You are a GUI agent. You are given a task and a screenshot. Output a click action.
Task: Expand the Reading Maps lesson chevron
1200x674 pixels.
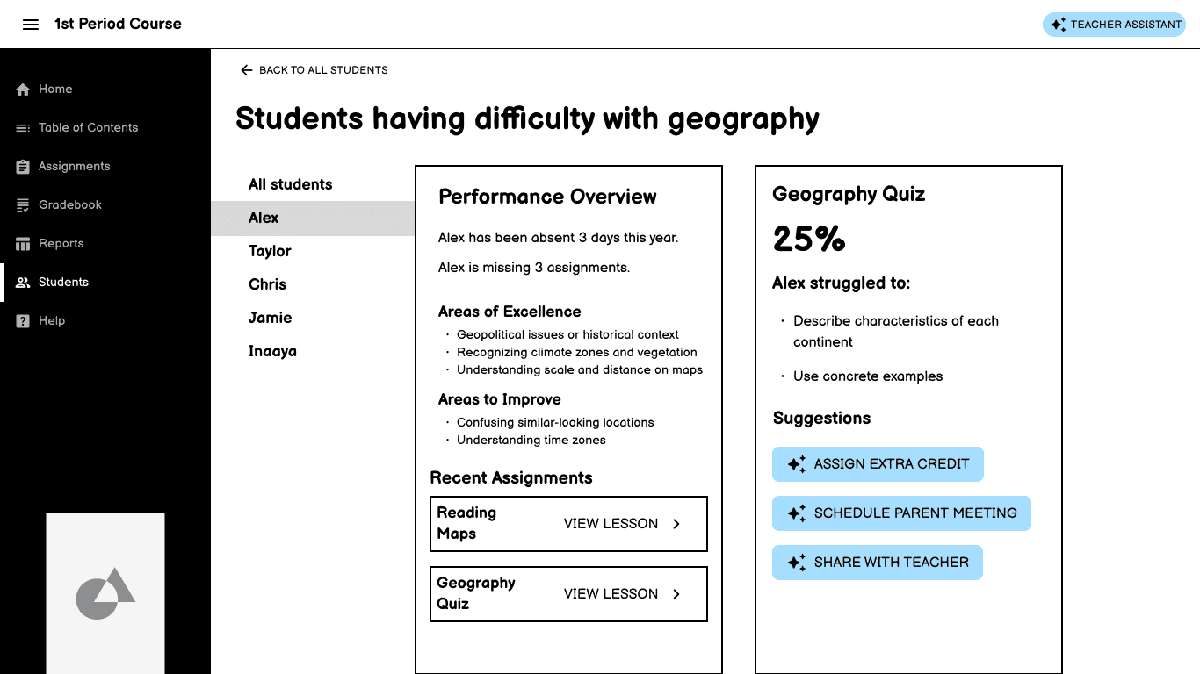(676, 523)
